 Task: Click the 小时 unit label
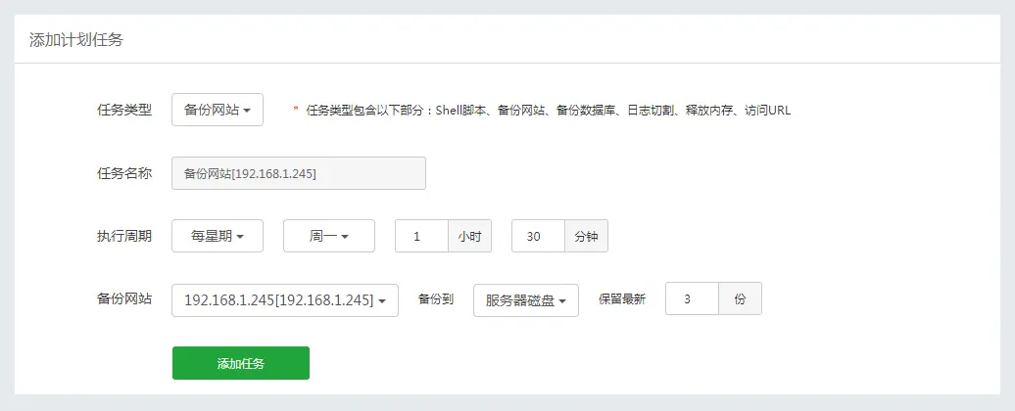(469, 236)
